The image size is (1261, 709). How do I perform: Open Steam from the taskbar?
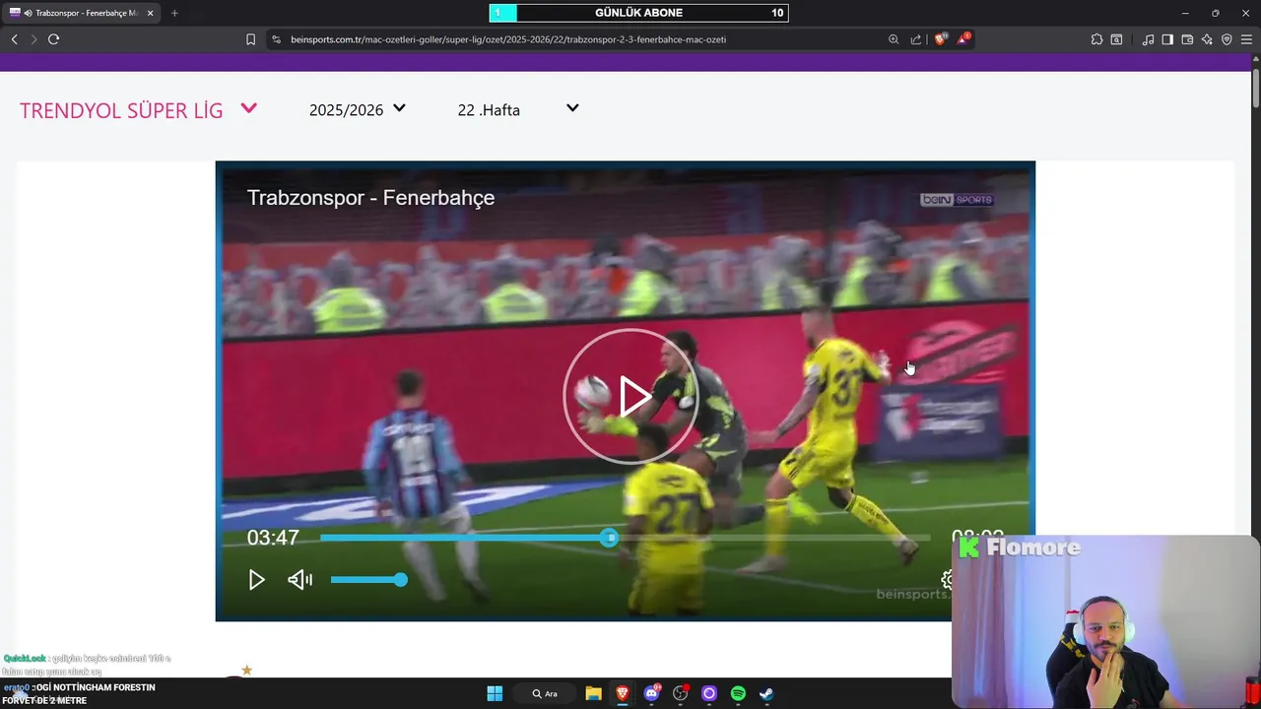point(766,693)
